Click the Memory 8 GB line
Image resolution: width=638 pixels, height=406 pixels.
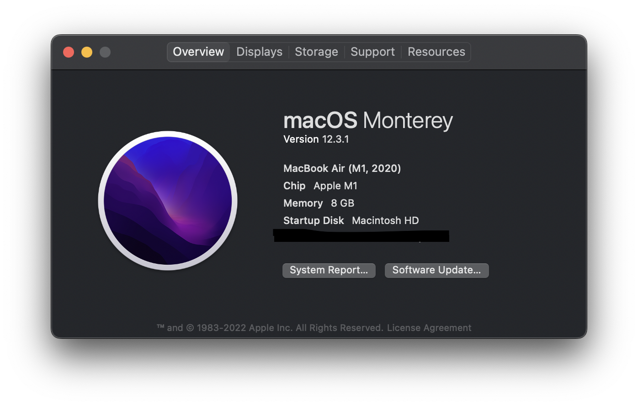319,203
